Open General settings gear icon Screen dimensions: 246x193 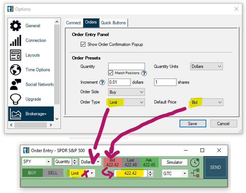[x=16, y=26]
